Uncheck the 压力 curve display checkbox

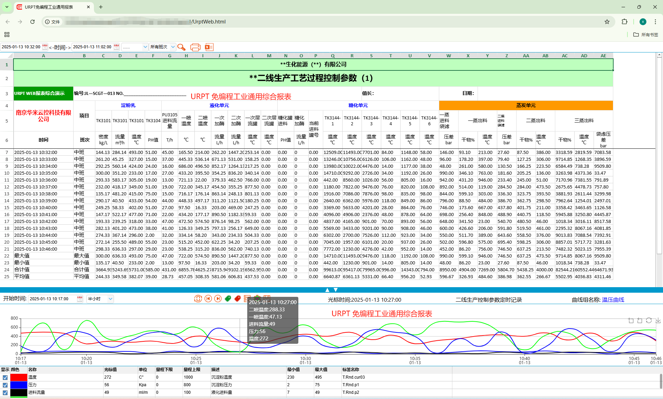tap(5, 385)
